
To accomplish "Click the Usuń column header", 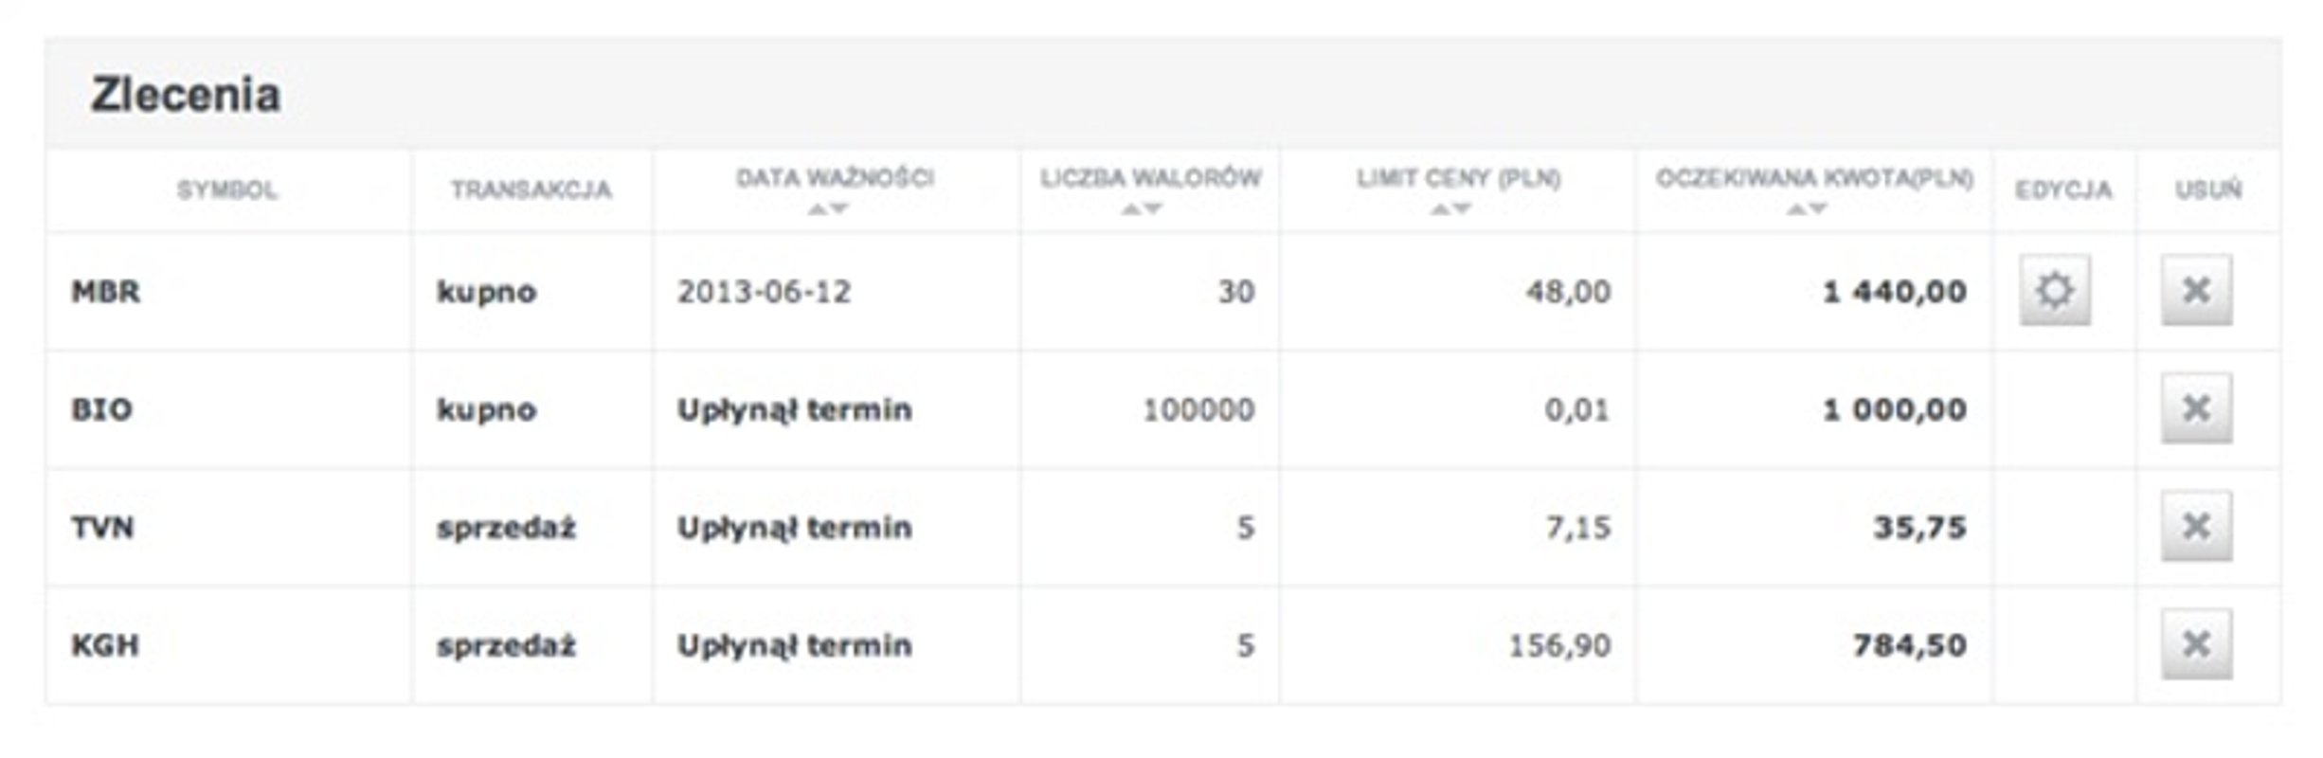I will click(x=2207, y=189).
